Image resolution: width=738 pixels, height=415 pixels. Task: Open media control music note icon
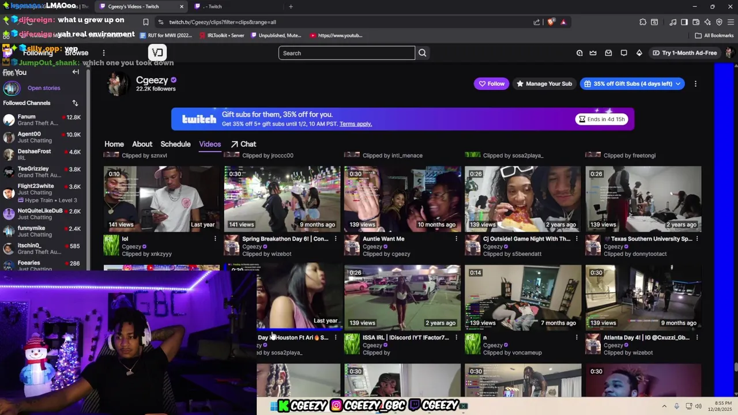[x=673, y=22]
